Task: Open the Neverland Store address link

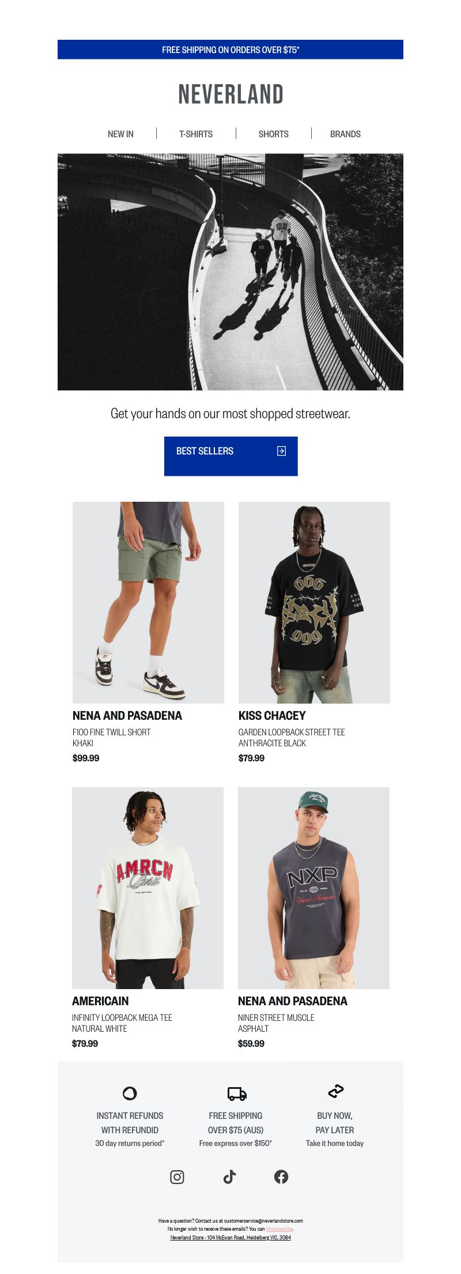Action: [x=231, y=1237]
